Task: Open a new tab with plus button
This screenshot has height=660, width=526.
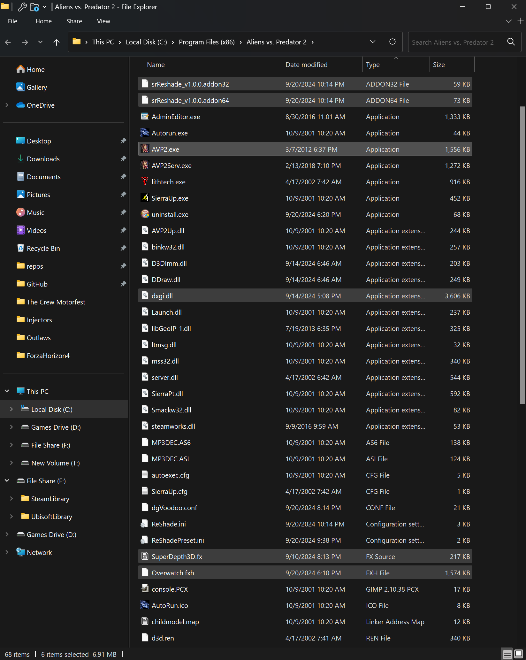Action: tap(521, 21)
